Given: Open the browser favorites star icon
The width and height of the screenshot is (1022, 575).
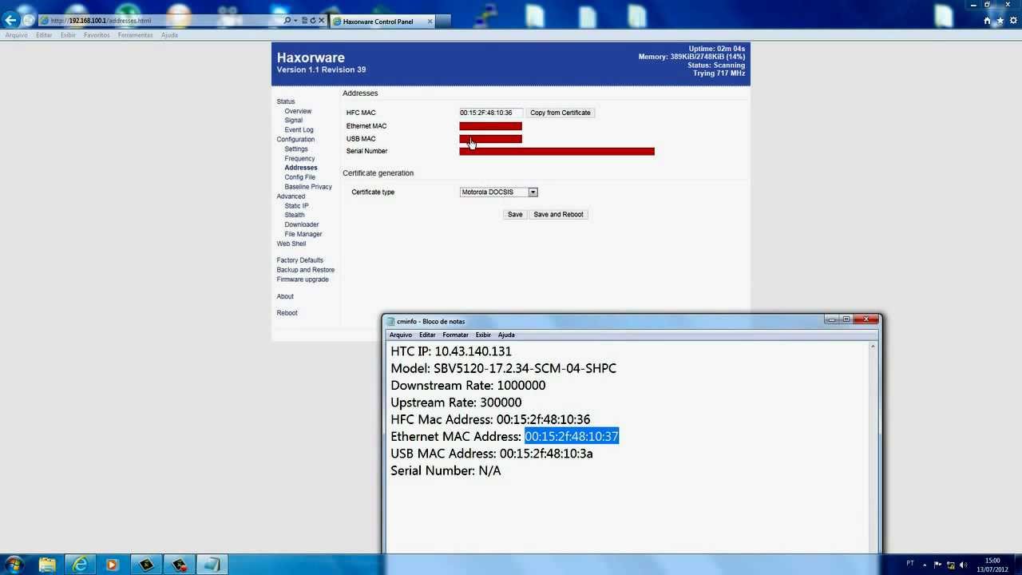Looking at the screenshot, I should (1000, 21).
